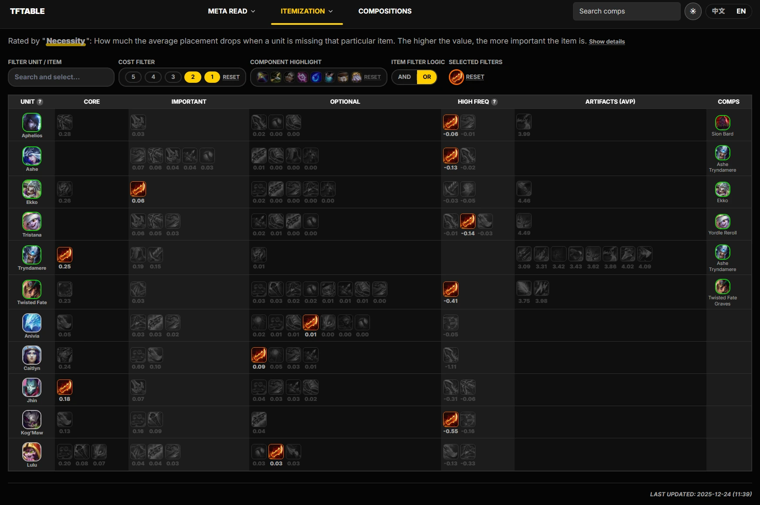Screen dimensions: 760x505
Task: Open Tryndamere unit portrait
Action: coord(32,255)
